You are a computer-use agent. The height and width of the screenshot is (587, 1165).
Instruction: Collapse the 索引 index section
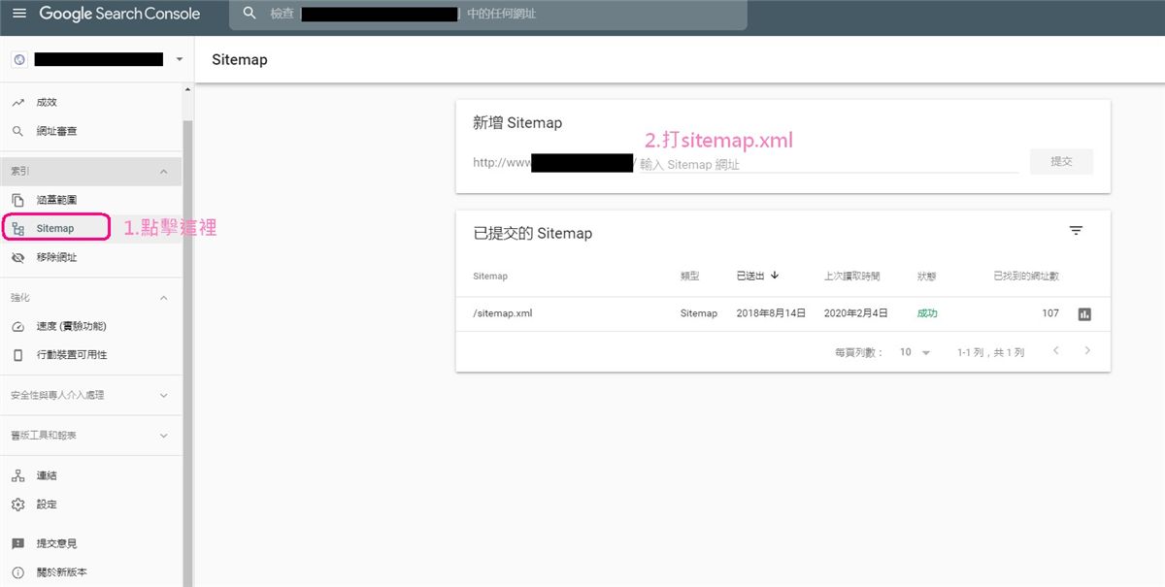(163, 172)
